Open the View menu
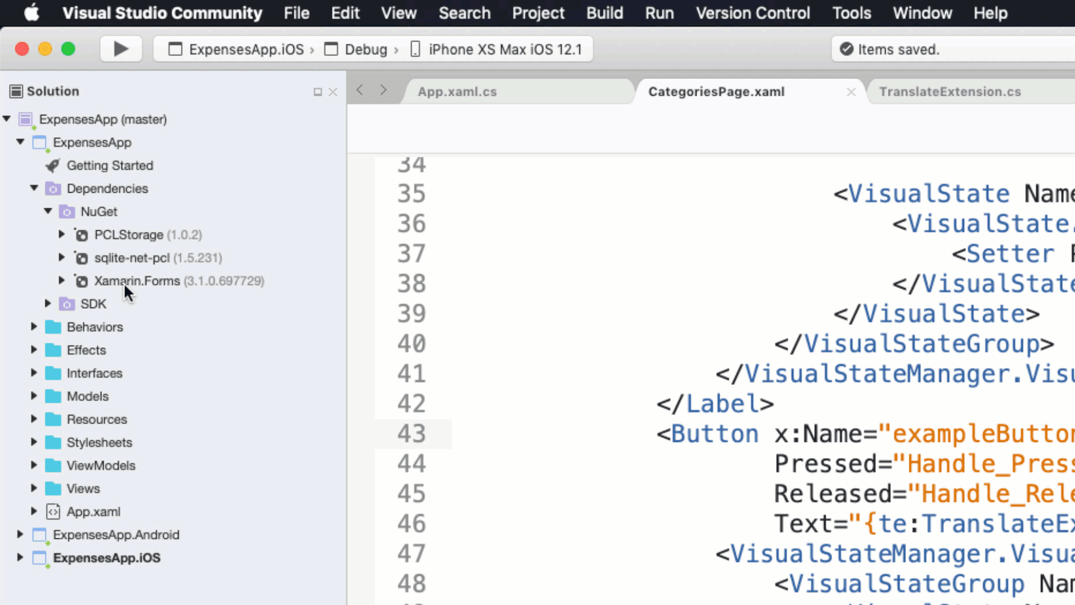The width and height of the screenshot is (1075, 605). point(399,13)
